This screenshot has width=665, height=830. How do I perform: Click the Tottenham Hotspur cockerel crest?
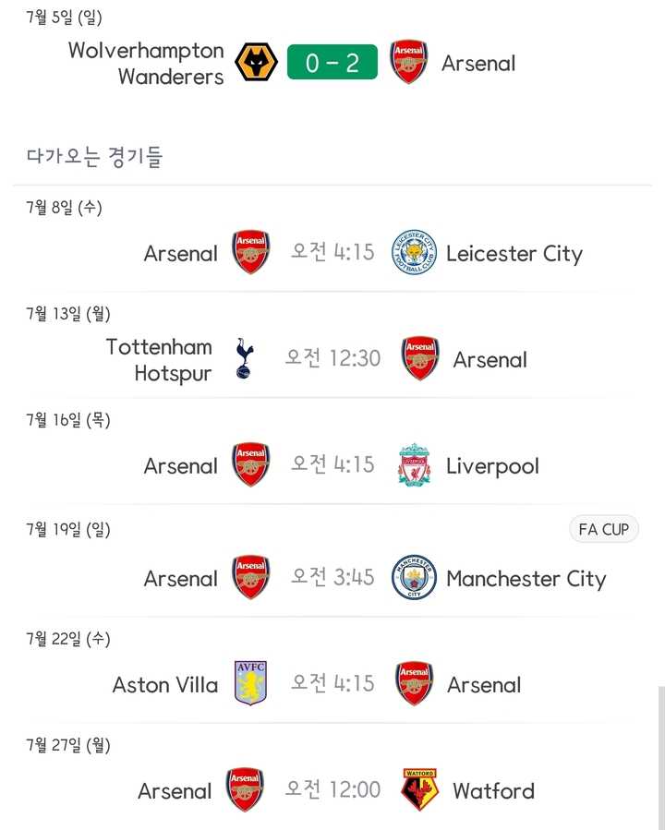click(x=245, y=359)
